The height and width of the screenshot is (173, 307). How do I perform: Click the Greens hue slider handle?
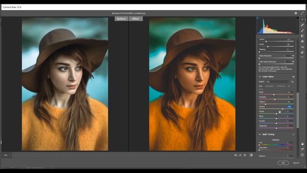pos(283,109)
